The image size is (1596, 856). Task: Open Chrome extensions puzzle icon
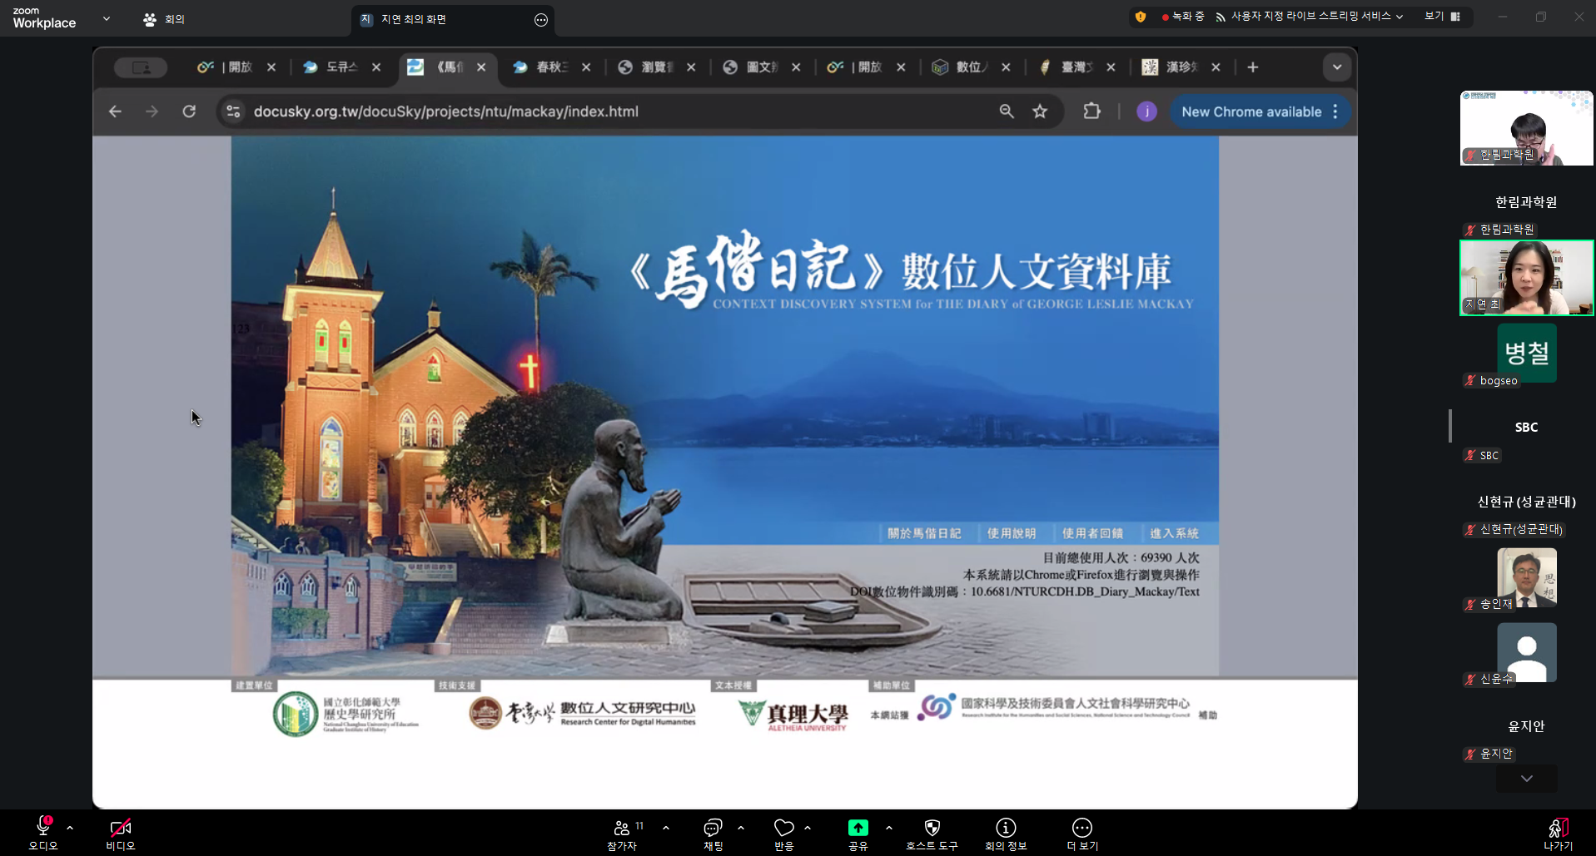1091,111
